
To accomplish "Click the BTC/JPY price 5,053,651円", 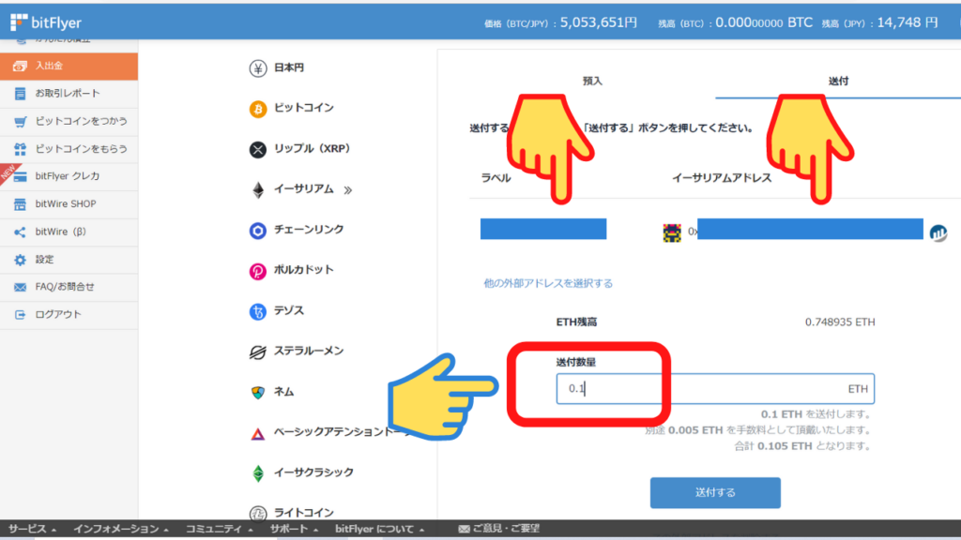I will click(598, 22).
